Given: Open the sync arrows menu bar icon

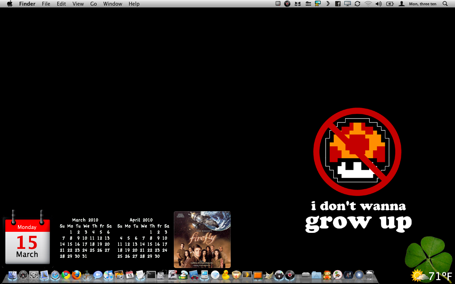Looking at the screenshot, I should pyautogui.click(x=358, y=4).
